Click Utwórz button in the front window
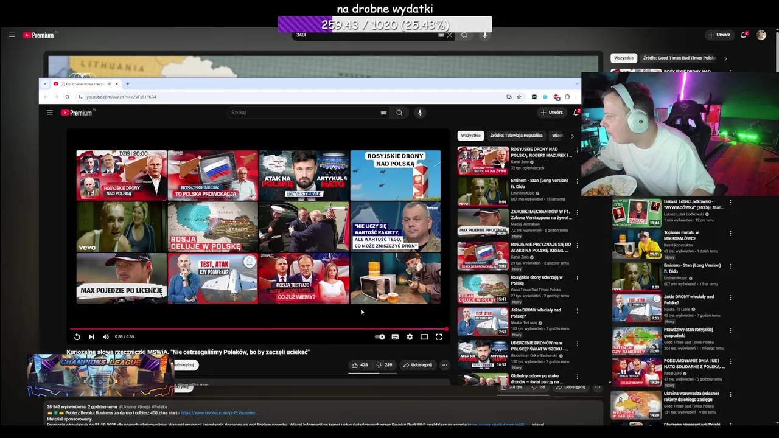 (552, 113)
